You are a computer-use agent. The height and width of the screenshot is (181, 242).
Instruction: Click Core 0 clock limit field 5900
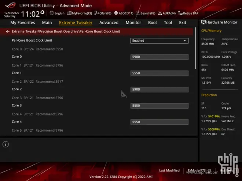[x=159, y=57]
